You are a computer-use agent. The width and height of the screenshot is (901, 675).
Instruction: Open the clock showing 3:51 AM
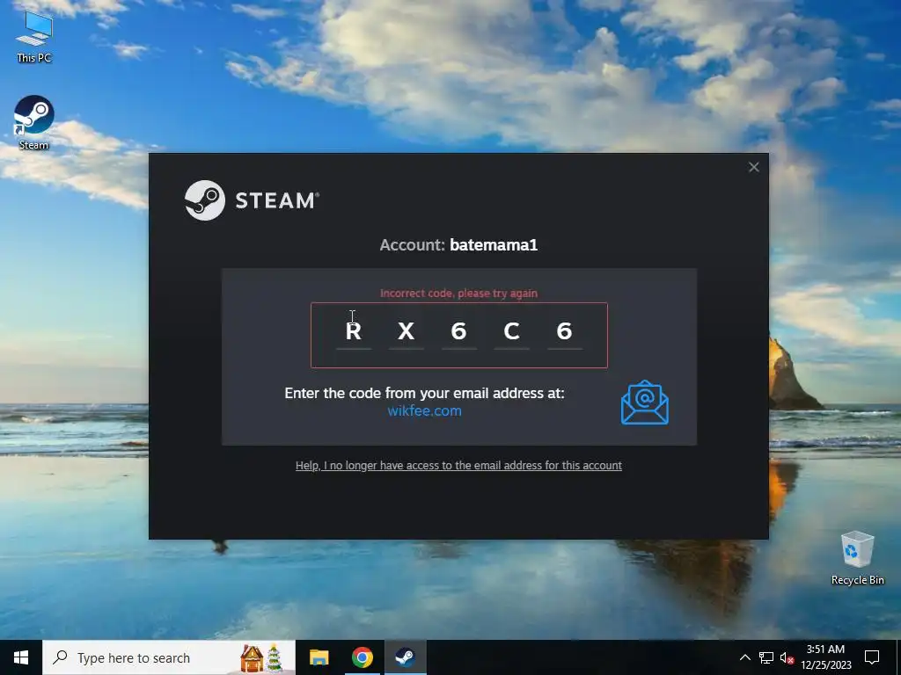(825, 657)
